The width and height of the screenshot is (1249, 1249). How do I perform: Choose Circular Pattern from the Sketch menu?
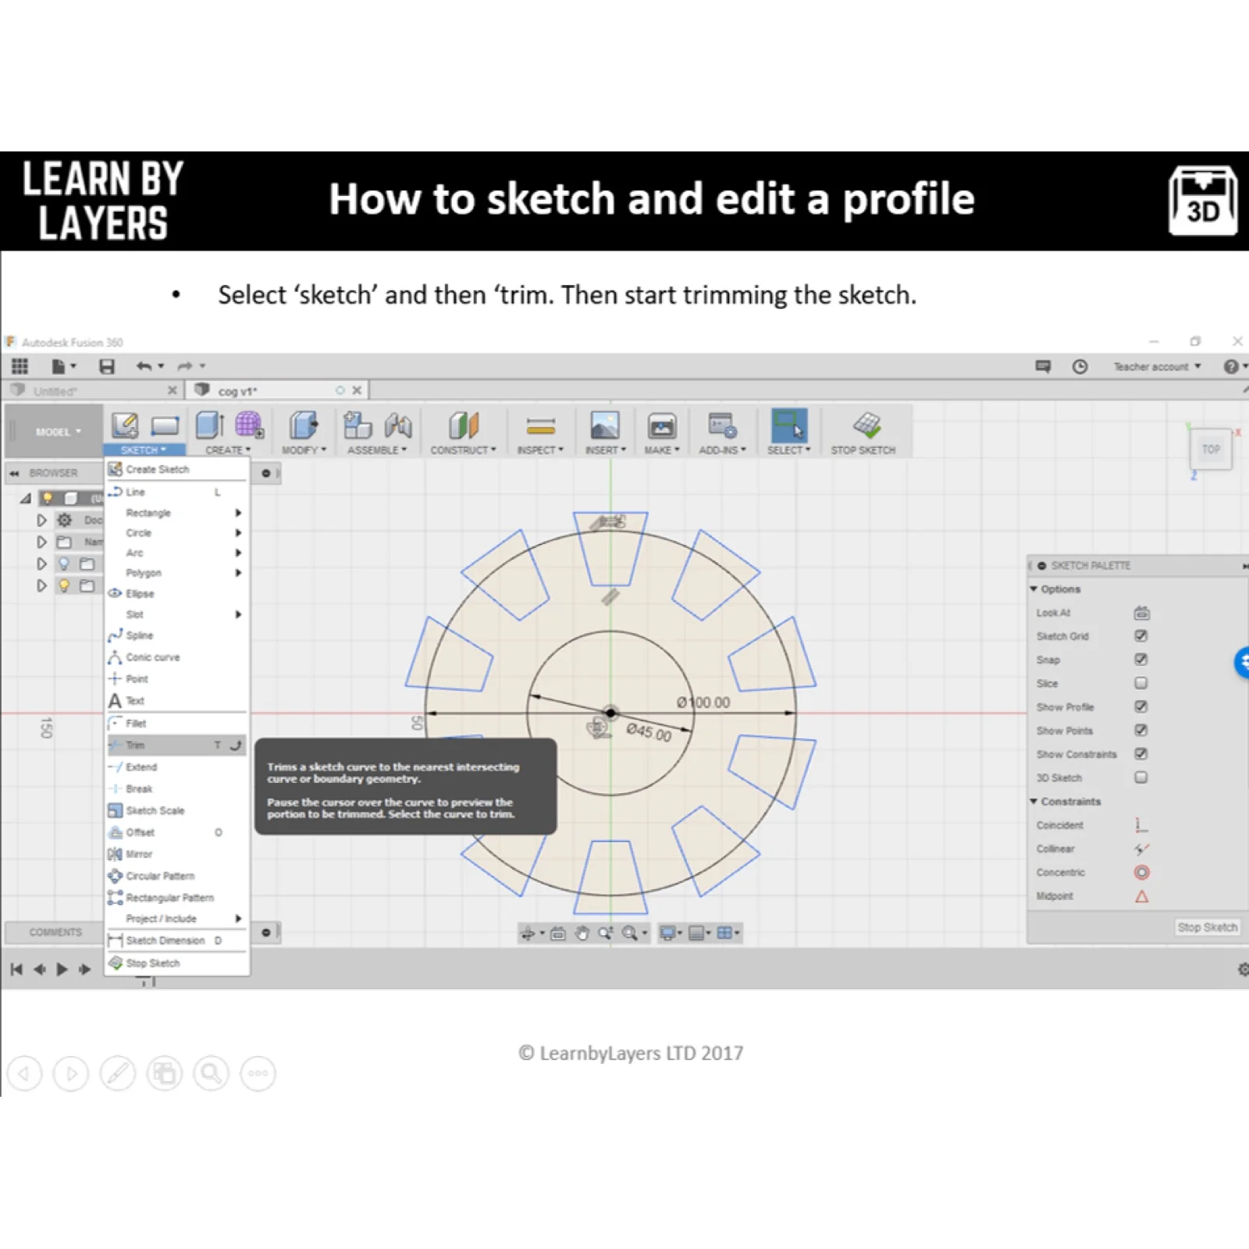pyautogui.click(x=177, y=876)
